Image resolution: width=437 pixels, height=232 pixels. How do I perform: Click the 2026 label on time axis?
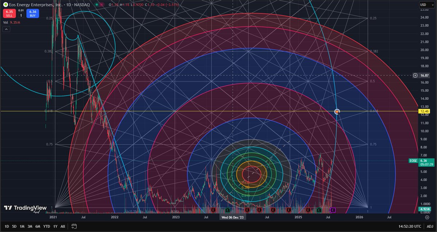(x=359, y=217)
